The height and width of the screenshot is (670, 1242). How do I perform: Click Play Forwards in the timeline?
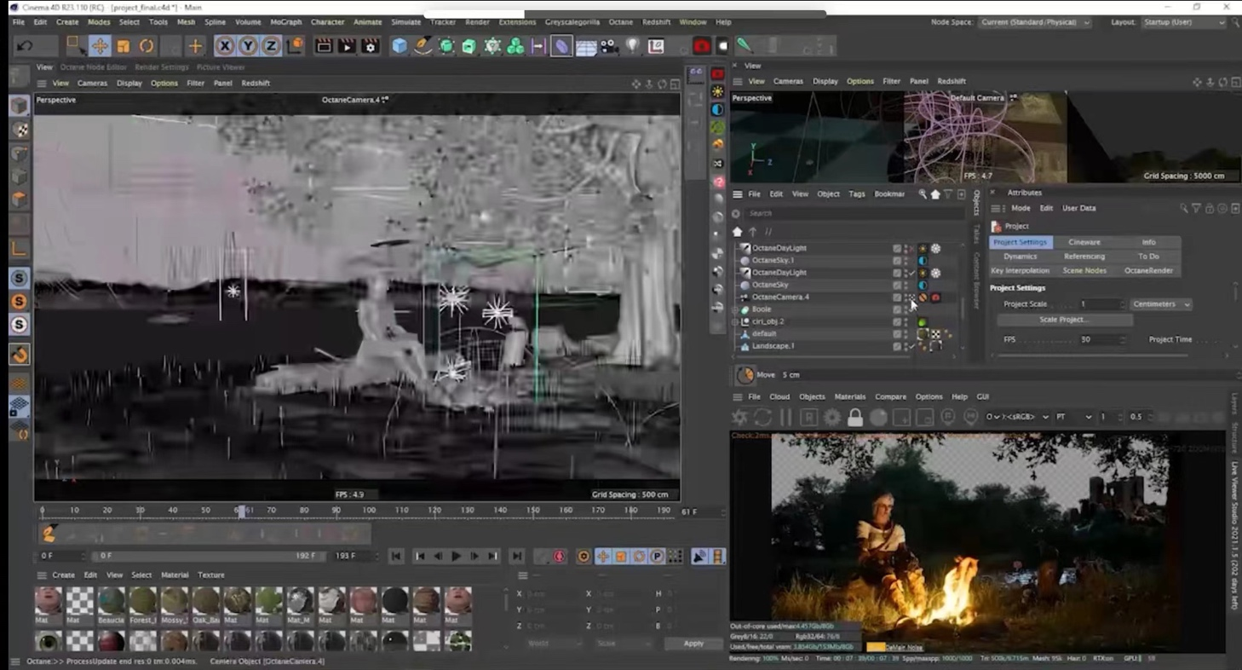point(457,557)
